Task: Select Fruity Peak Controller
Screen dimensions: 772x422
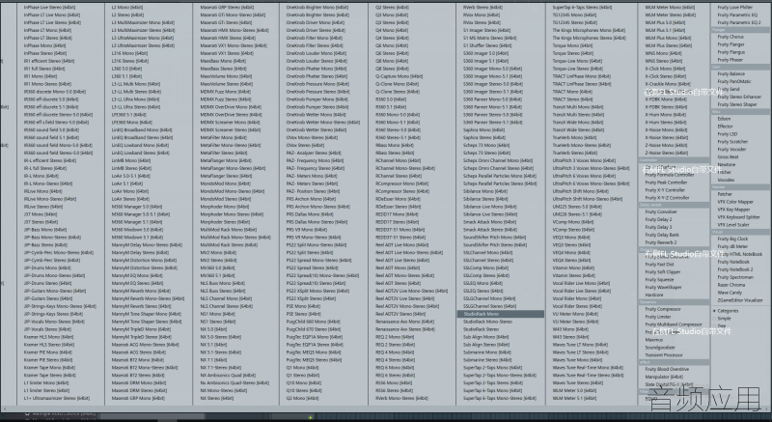Action: point(666,183)
